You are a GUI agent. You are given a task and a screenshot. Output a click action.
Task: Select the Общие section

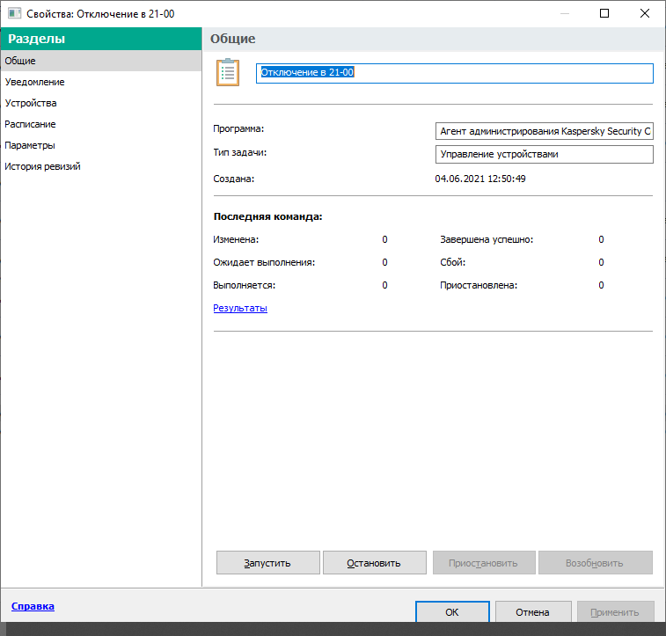click(20, 61)
